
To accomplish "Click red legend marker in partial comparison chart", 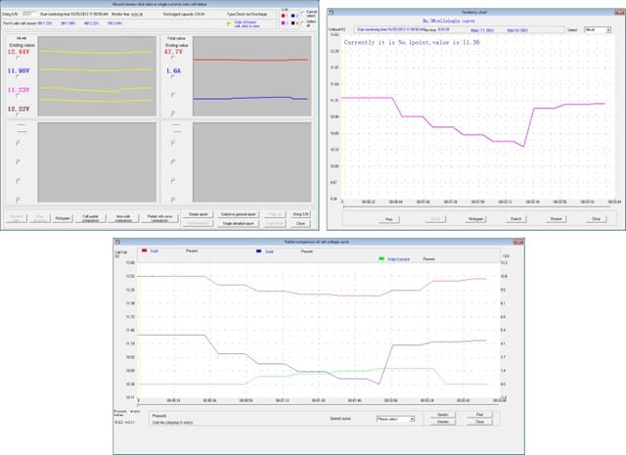I will (x=146, y=250).
